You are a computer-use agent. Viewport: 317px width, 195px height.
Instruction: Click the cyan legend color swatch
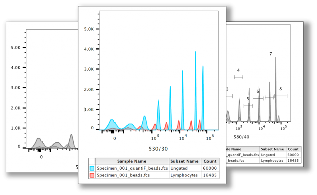click(x=92, y=168)
